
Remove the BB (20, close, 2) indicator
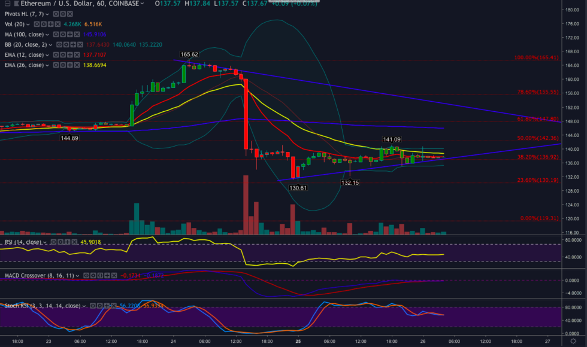tap(80, 44)
